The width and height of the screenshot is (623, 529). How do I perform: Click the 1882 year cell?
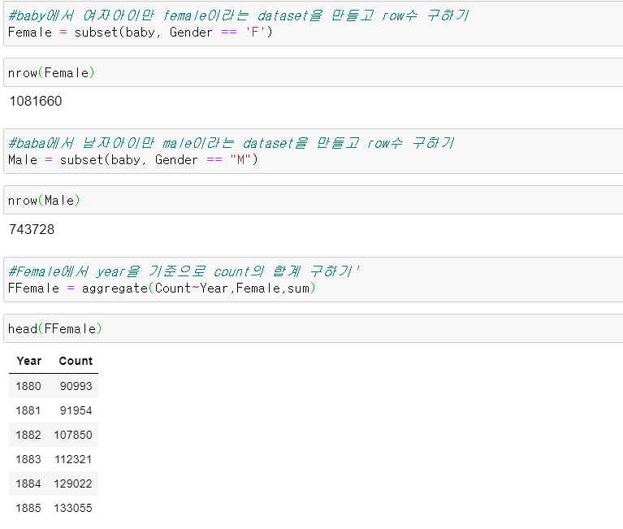[28, 435]
